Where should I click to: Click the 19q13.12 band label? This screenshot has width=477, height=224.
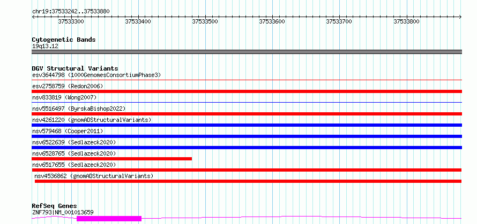tap(45, 46)
